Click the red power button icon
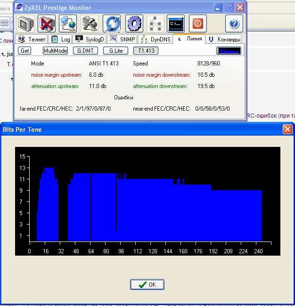The image size is (295, 306). (x=198, y=23)
